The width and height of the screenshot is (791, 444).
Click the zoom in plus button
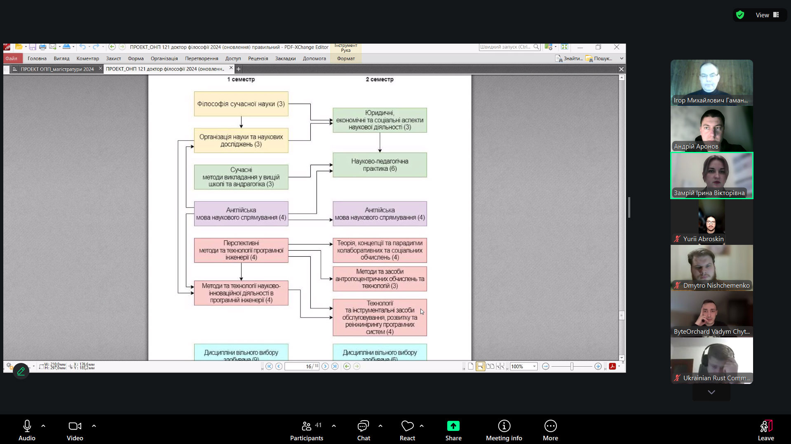tap(598, 366)
